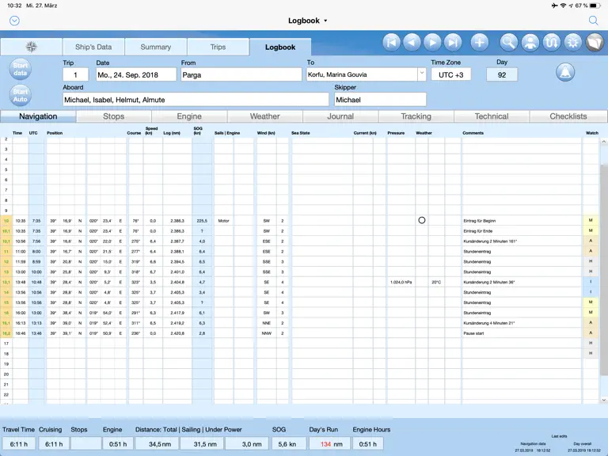Go to next record arrow icon

[x=433, y=42]
